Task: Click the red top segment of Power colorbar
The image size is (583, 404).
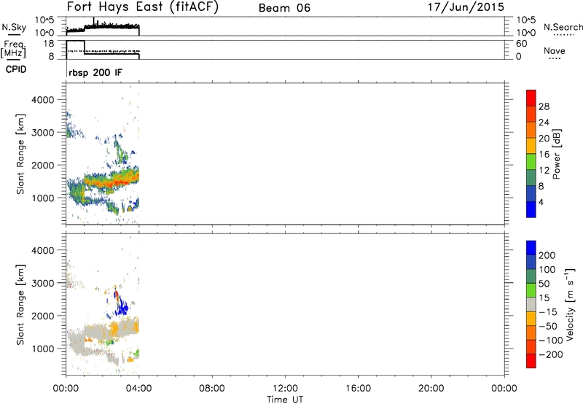Action: coord(531,98)
